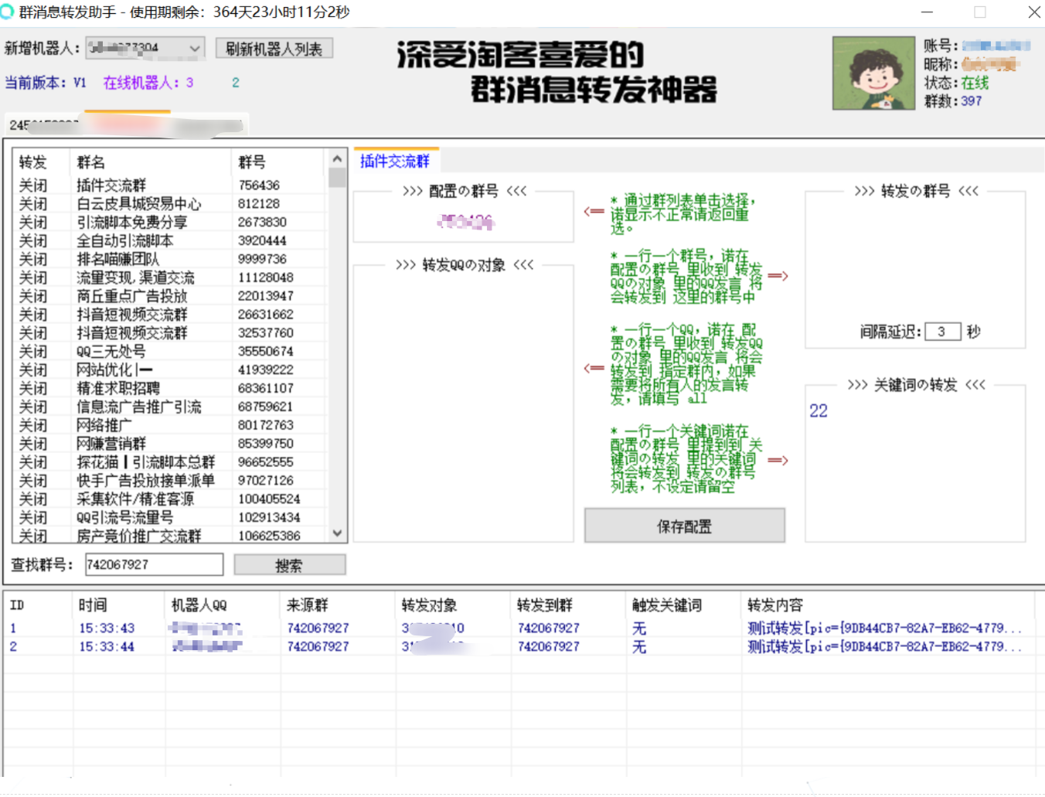
Task: Select 引流脚本免费分享 group row
Action: tap(131, 223)
